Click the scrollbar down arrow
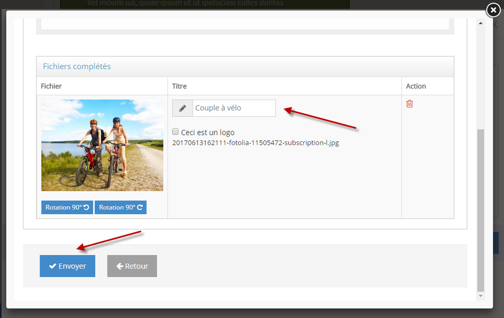This screenshot has height=318, width=504. coord(480,297)
